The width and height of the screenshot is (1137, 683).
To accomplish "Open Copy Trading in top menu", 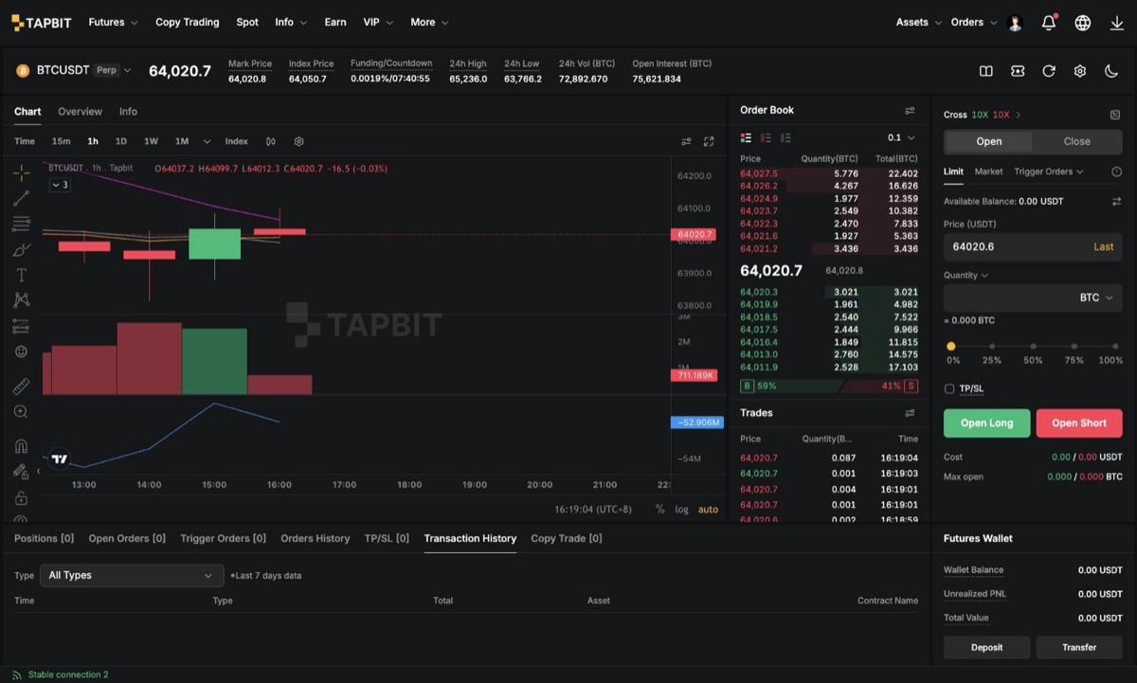I will pos(188,22).
